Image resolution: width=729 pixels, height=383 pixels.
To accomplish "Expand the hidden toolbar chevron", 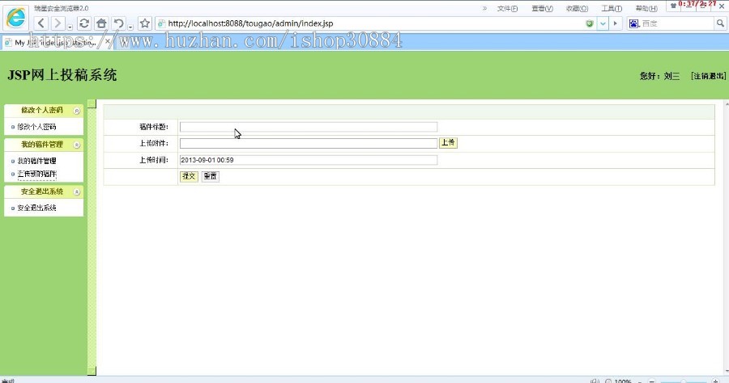I will pyautogui.click(x=485, y=8).
